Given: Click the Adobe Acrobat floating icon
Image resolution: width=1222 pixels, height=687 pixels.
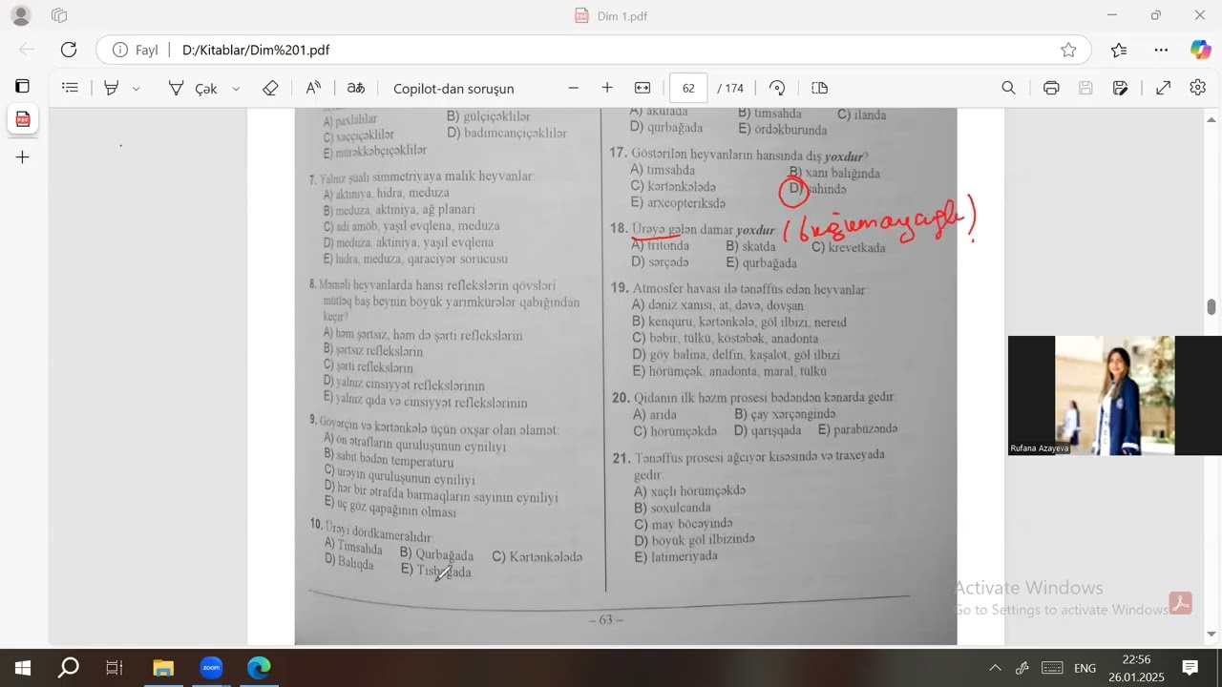Looking at the screenshot, I should click(x=1181, y=602).
